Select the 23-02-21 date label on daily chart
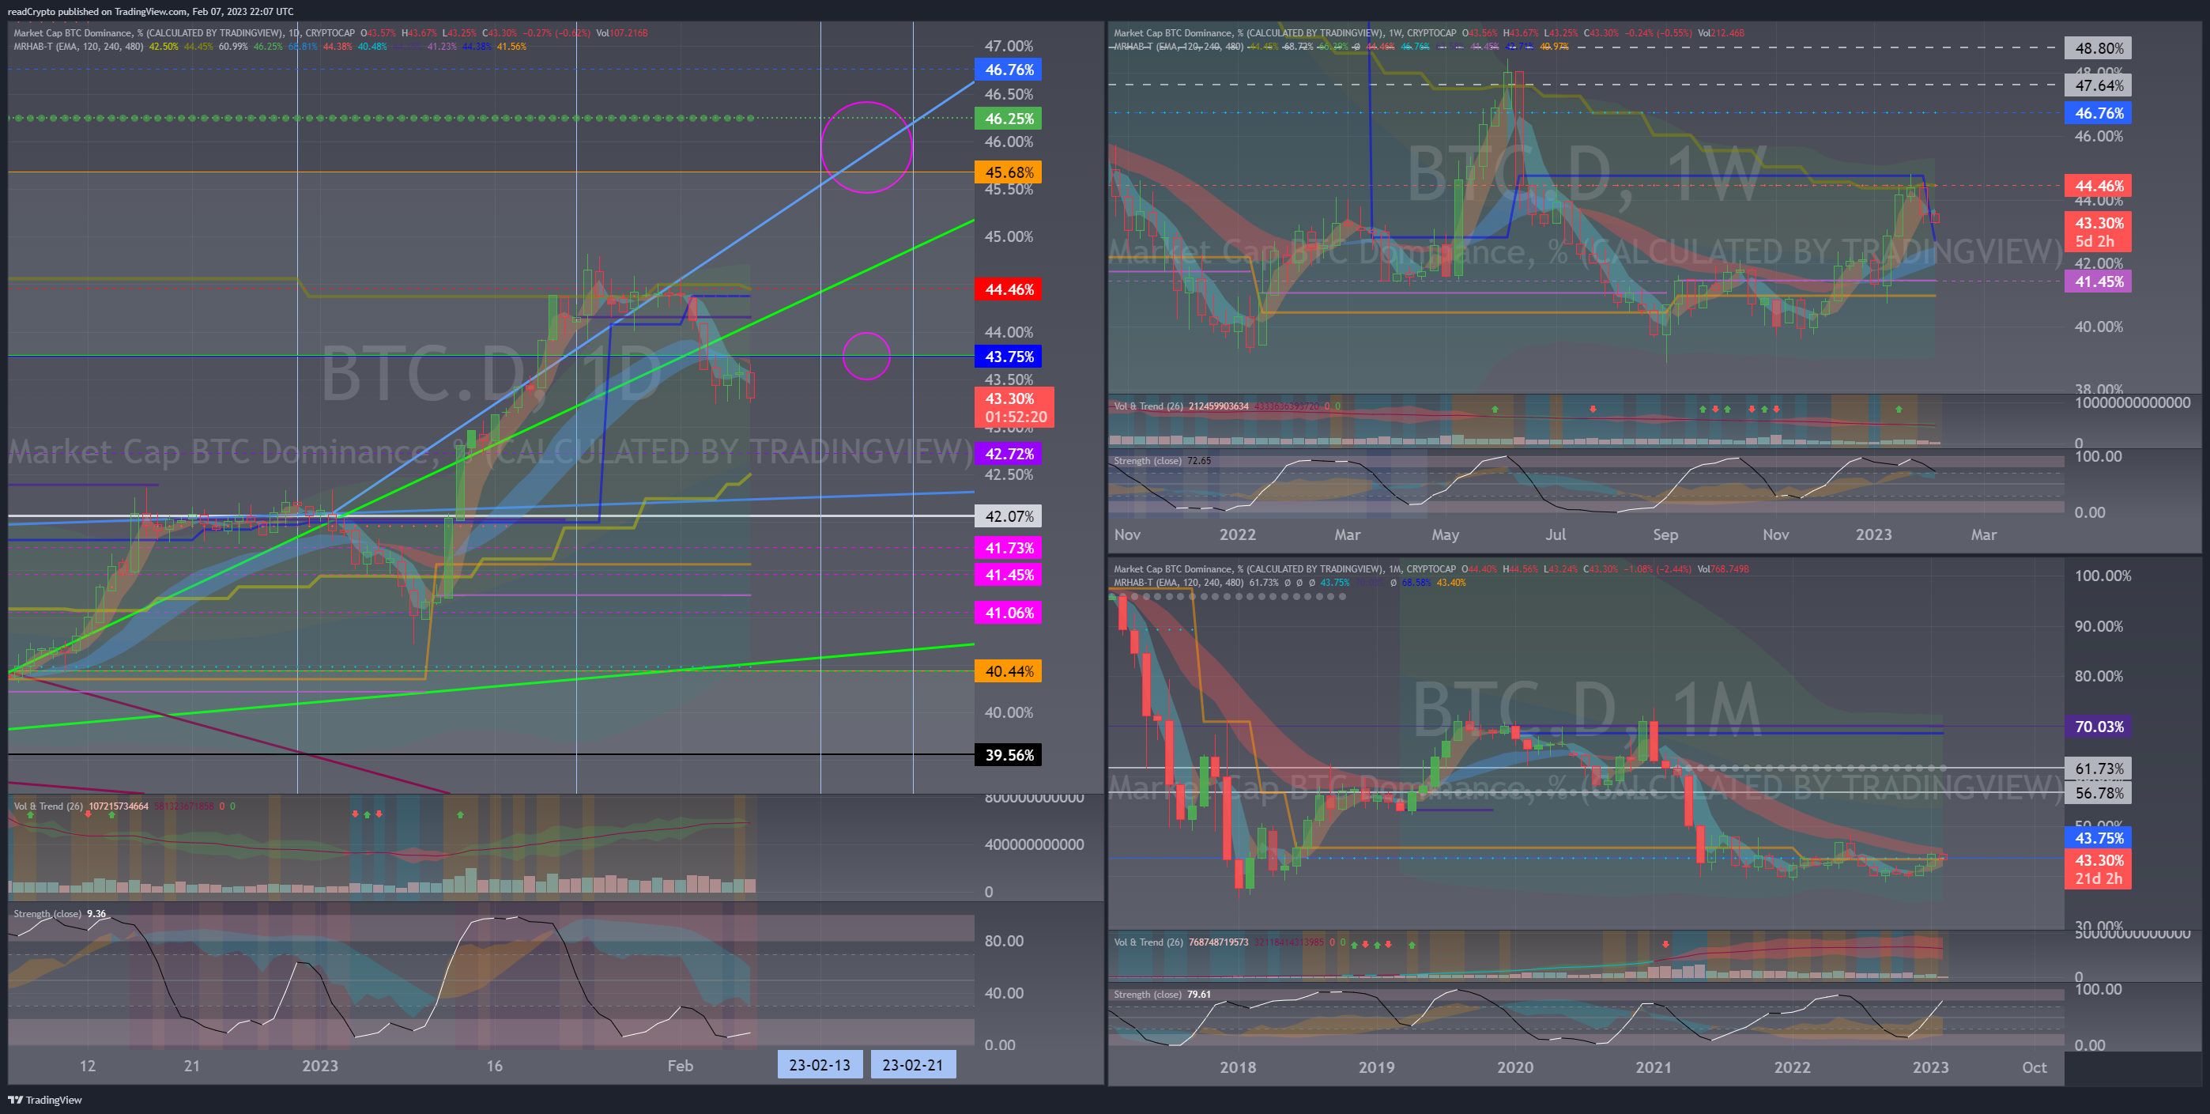Screen dimensions: 2210x1114 [913, 1064]
